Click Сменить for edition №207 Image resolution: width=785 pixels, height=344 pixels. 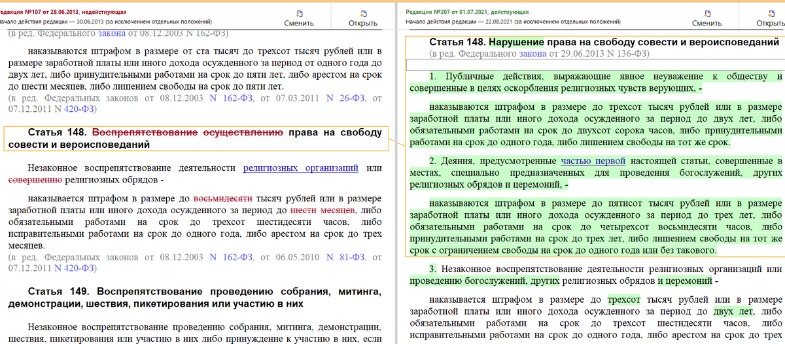pos(706,18)
